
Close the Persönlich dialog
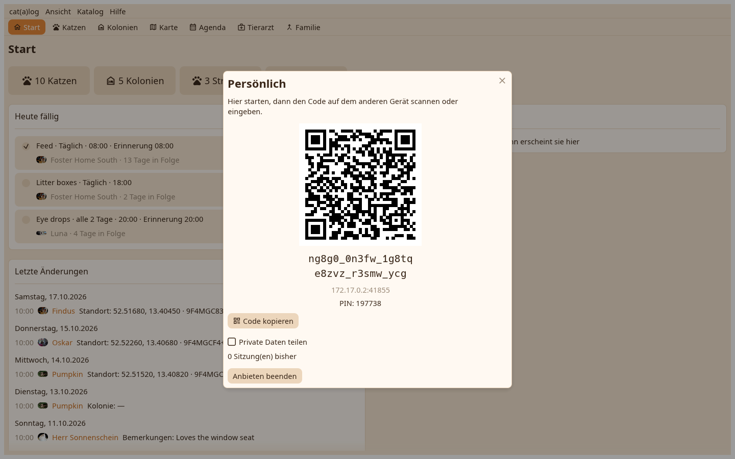[502, 81]
